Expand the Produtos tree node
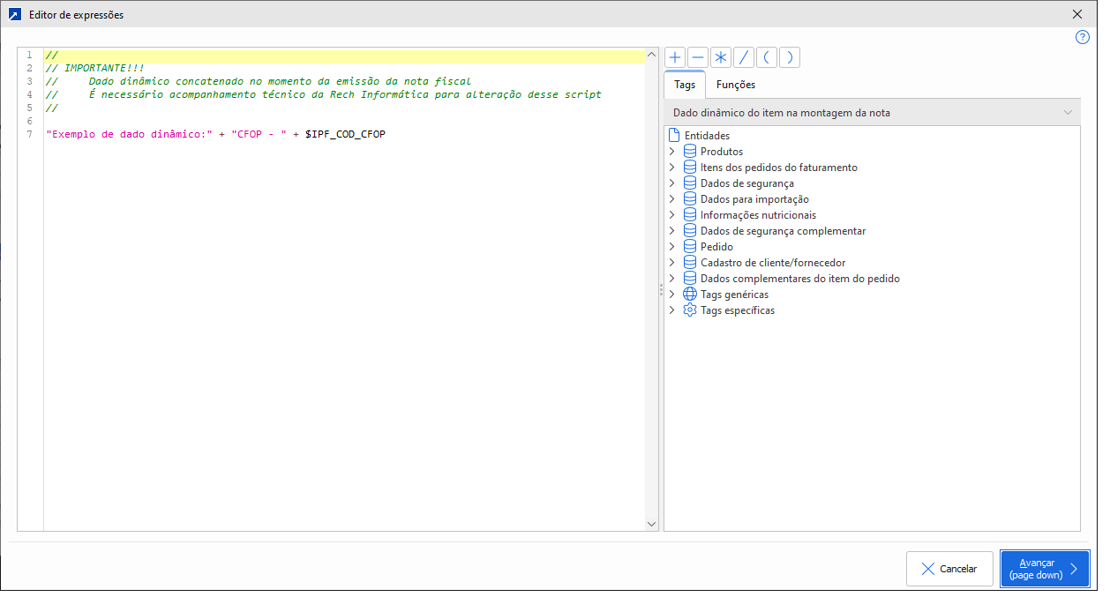 (x=672, y=152)
